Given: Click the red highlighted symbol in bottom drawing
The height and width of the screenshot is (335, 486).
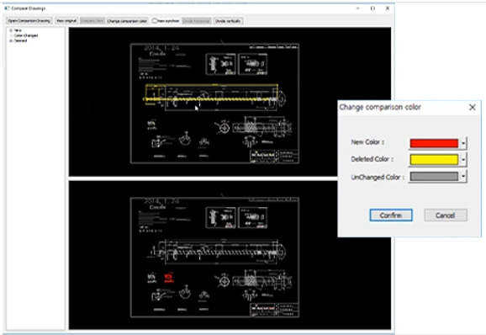Looking at the screenshot, I should tap(169, 278).
